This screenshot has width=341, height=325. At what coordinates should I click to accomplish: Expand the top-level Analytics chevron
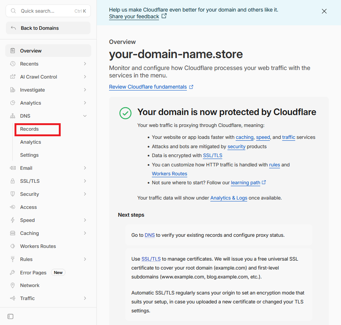click(x=85, y=103)
